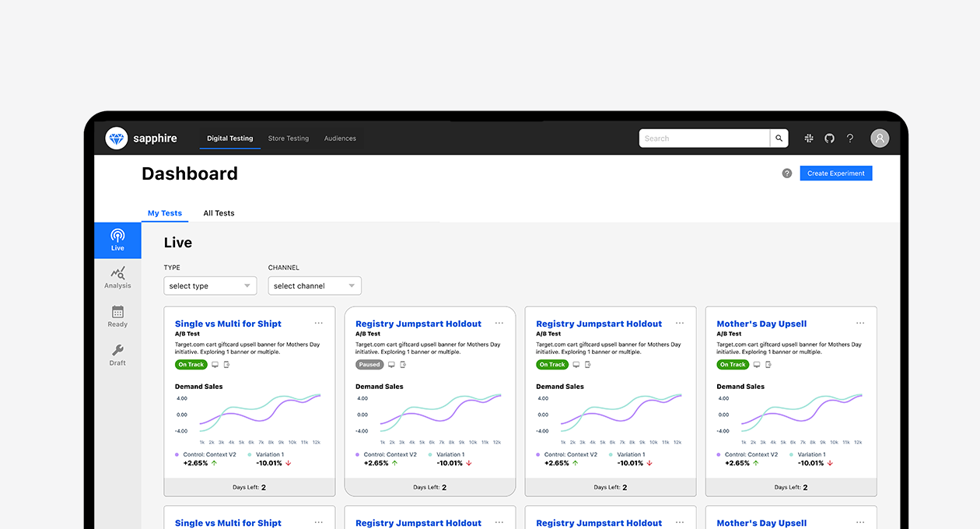Screen dimensions: 980x529
Task: Click On Track badge on Single vs Multi card
Action: 191,364
